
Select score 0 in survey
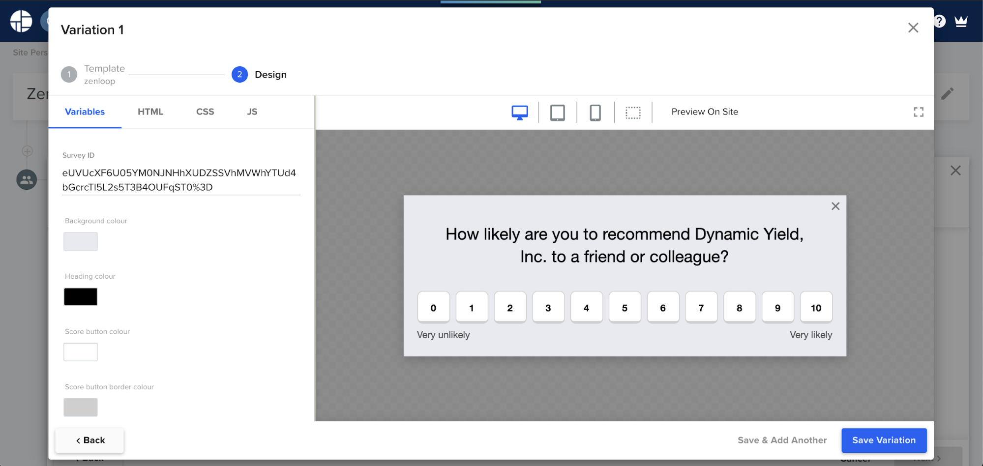433,307
